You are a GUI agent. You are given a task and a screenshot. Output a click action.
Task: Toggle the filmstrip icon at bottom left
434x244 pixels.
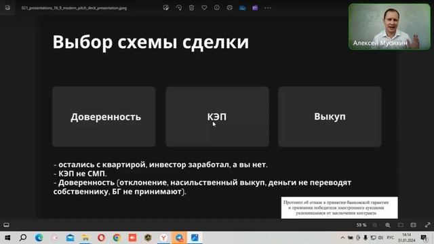[6, 225]
